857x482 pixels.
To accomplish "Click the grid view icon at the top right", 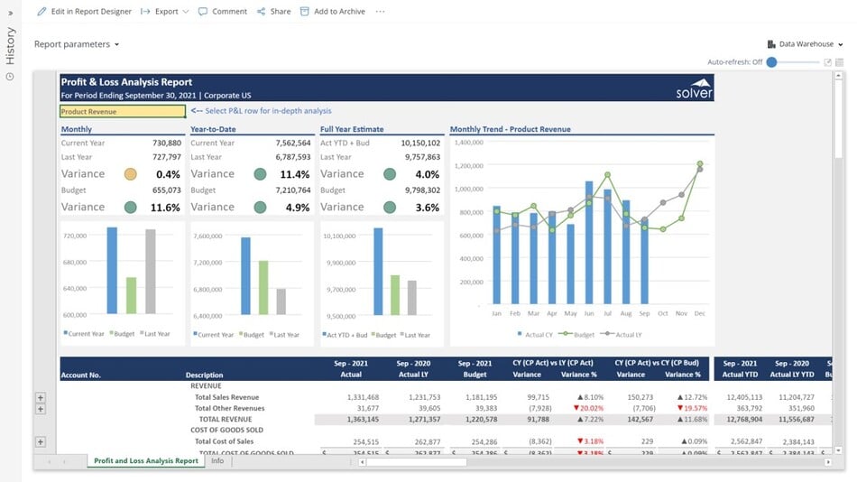I will (x=840, y=62).
